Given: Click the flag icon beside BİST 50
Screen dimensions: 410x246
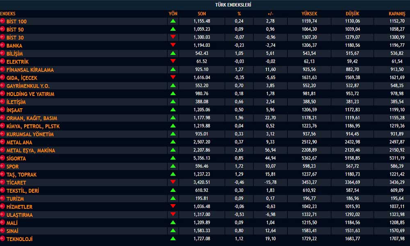Looking at the screenshot, I should [2, 29].
